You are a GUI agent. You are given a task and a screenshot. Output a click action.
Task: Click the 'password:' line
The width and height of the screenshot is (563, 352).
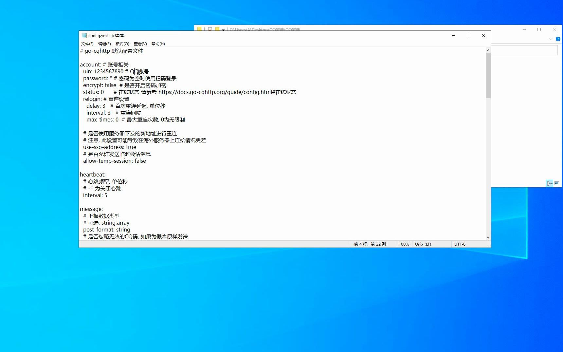coord(130,78)
